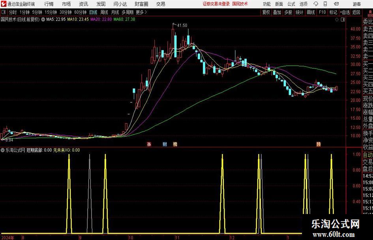
Task: Open the 资讯 menu
Action: click(x=84, y=4)
